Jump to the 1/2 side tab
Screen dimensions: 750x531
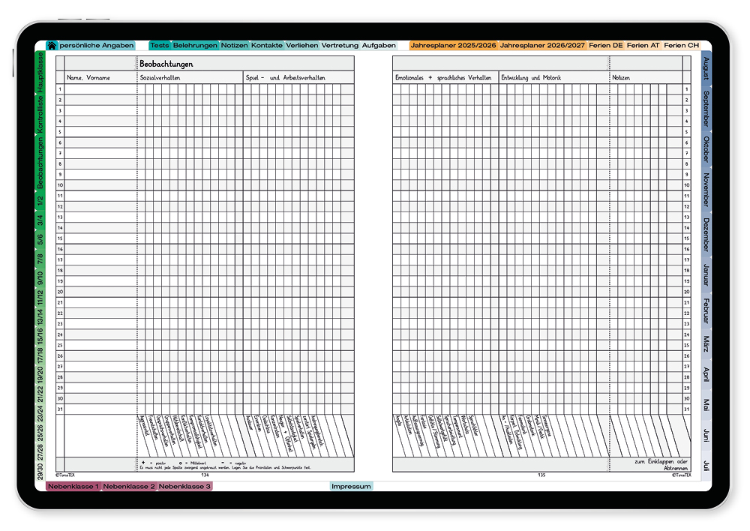(40, 202)
